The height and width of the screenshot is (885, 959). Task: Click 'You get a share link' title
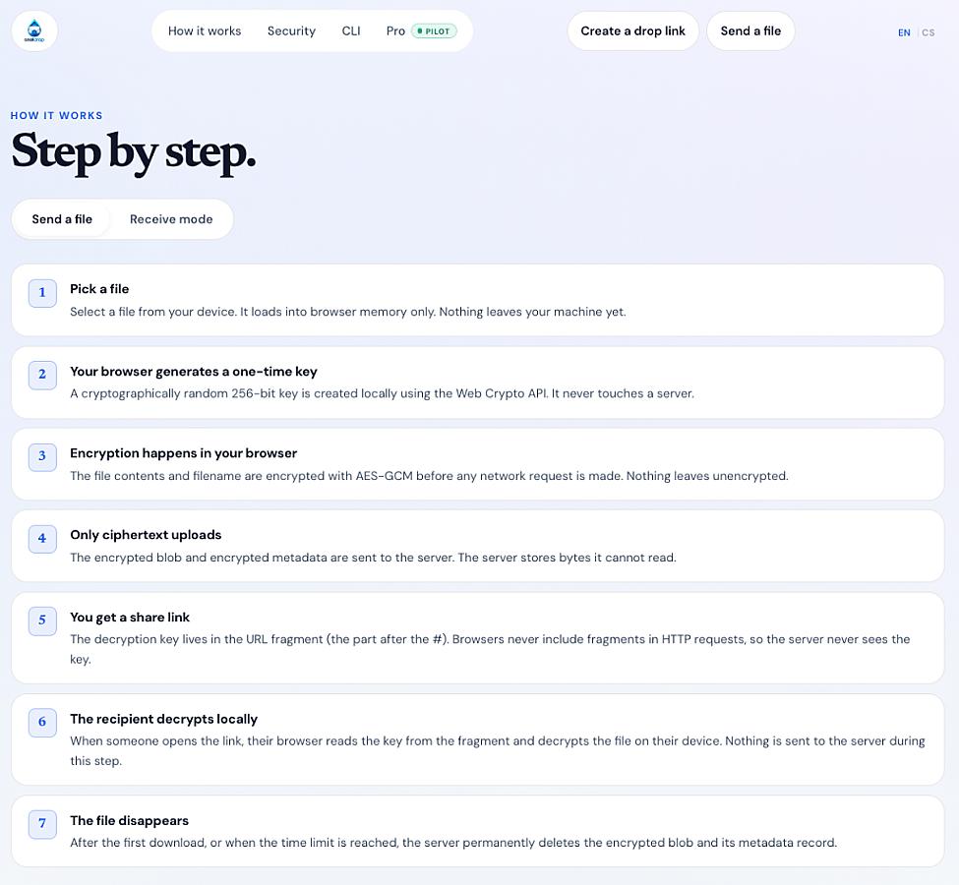coord(130,618)
